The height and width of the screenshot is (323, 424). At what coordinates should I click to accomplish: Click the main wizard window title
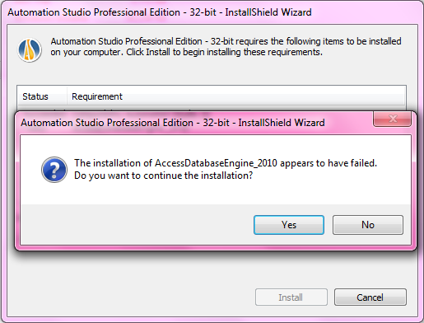160,12
